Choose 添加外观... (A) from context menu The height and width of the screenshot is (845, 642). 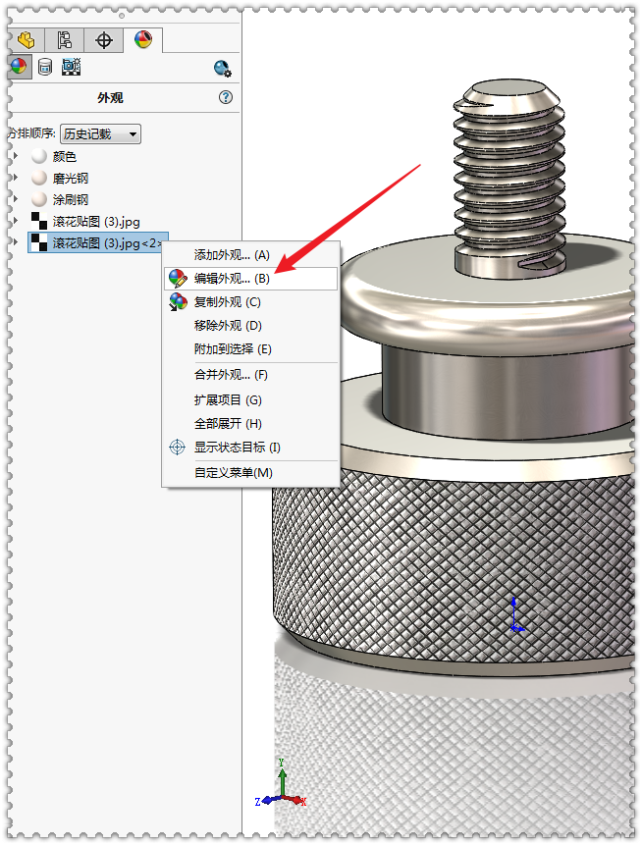(250, 255)
